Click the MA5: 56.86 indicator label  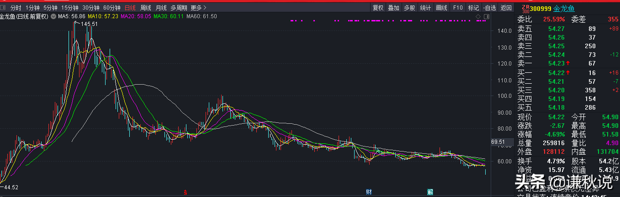point(72,16)
